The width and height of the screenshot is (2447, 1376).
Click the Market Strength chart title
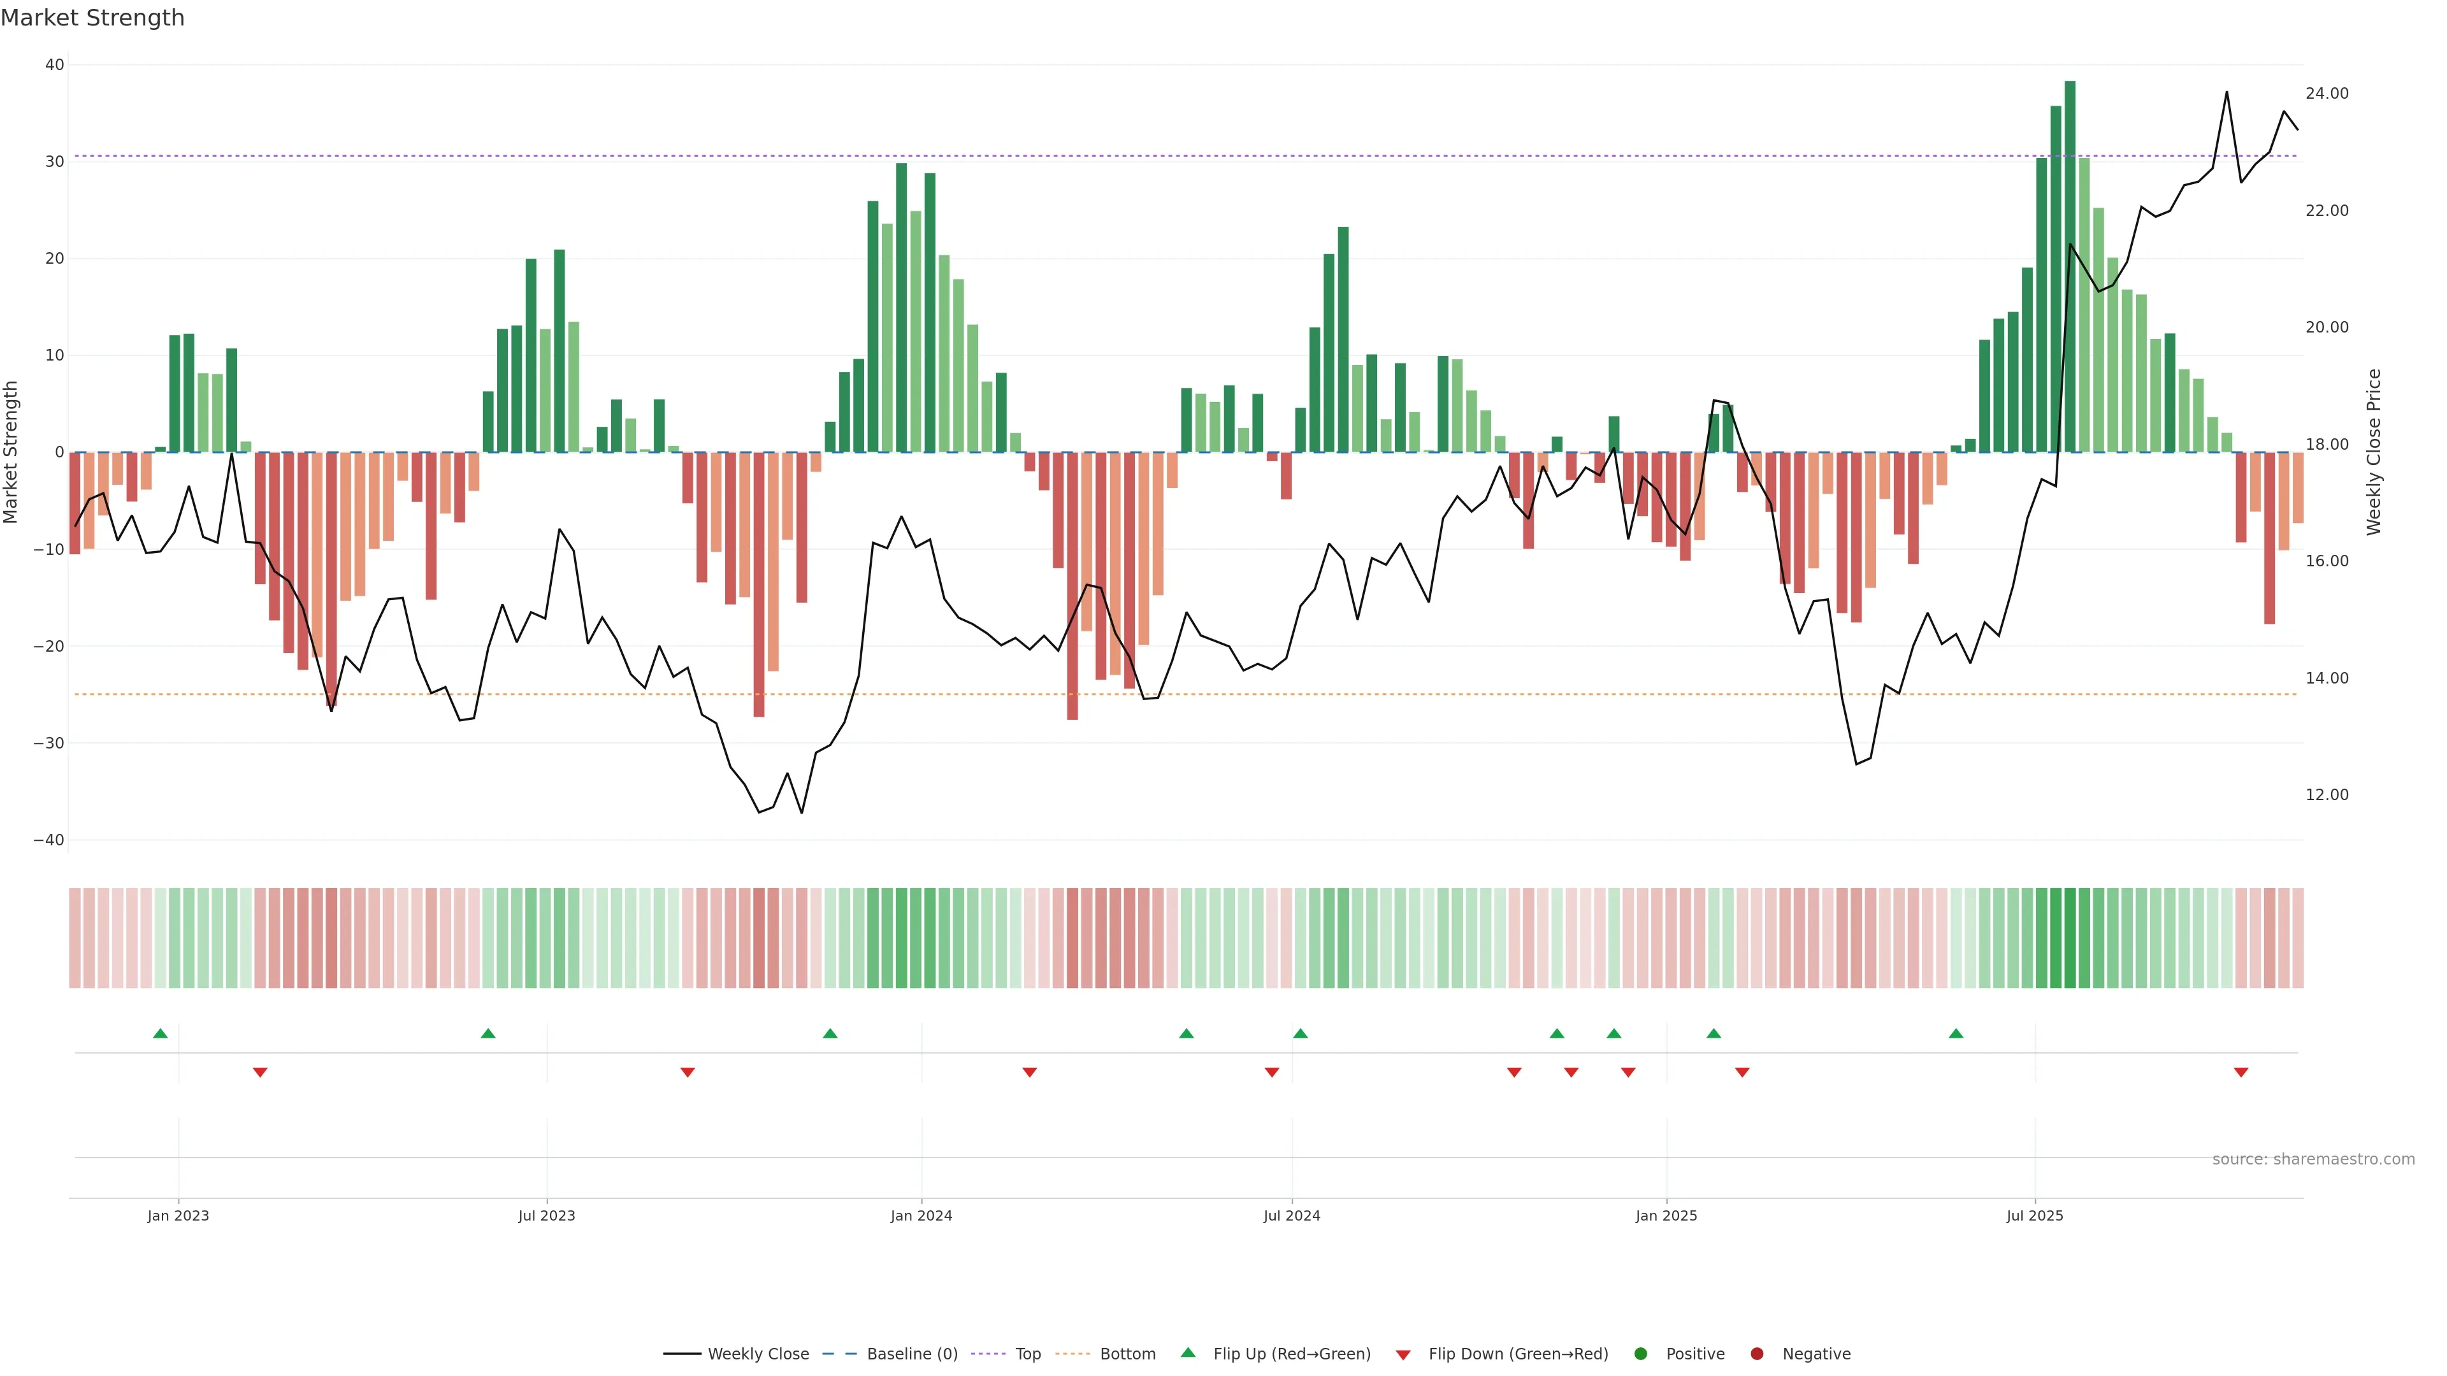(x=92, y=18)
